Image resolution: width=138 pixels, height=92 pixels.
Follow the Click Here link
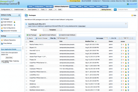coord(82,26)
